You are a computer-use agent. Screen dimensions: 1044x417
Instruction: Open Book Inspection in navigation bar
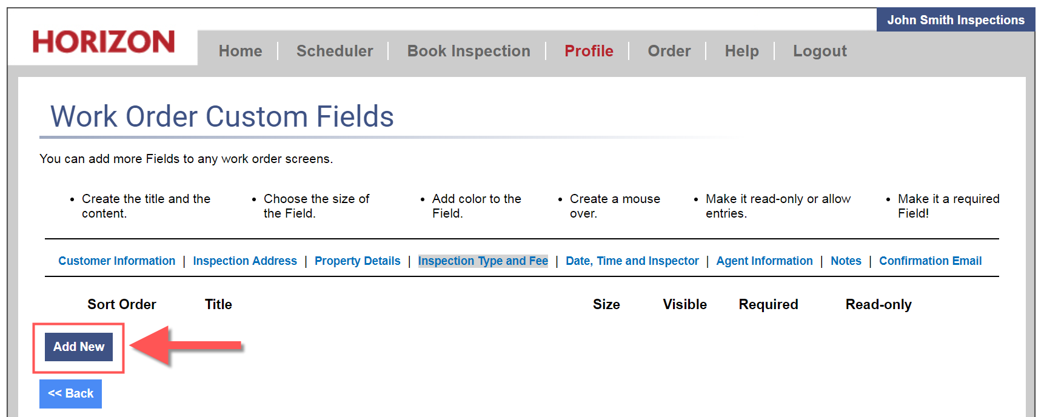pyautogui.click(x=469, y=51)
